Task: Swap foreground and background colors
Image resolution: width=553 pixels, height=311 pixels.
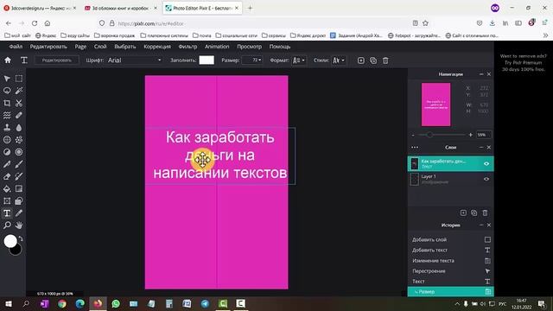Action: click(21, 238)
